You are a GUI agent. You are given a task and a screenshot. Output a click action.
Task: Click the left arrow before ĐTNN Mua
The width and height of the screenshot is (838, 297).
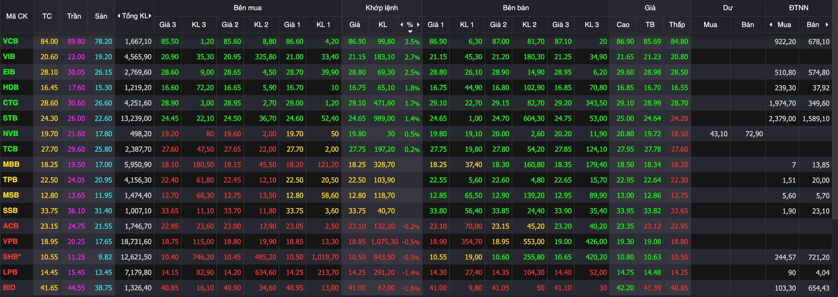coord(771,25)
